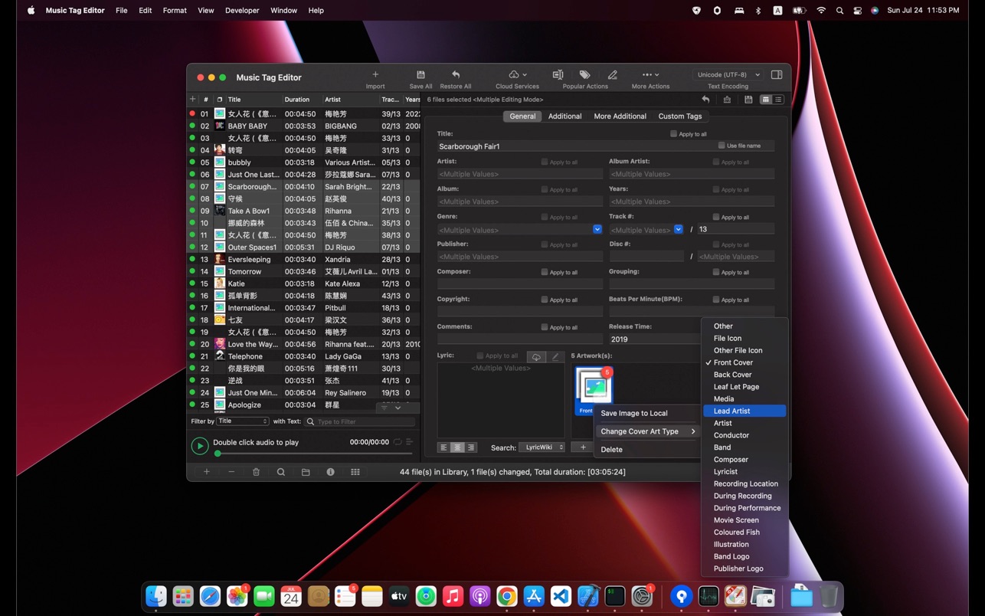The image size is (985, 616).
Task: Switch to the More Additional tab
Action: click(x=620, y=116)
